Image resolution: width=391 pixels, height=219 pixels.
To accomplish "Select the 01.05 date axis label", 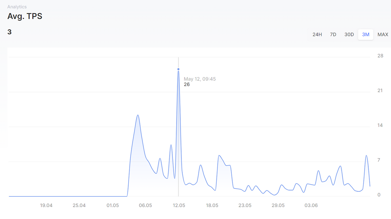I will [113, 206].
